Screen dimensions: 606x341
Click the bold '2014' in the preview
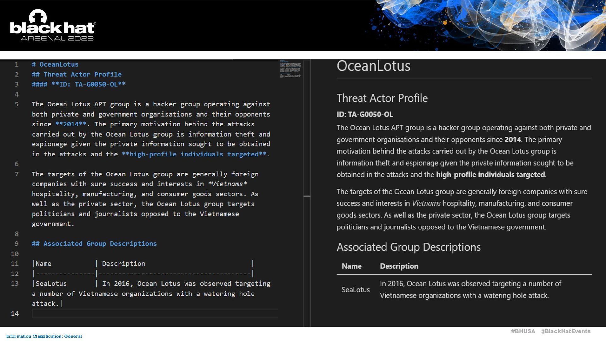(x=513, y=140)
